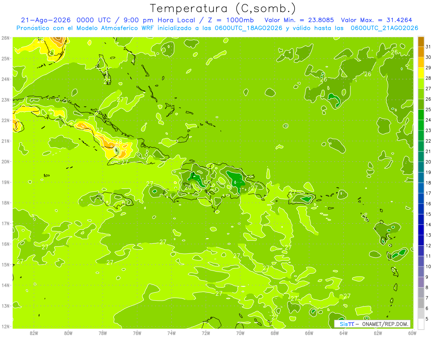This screenshot has height=338, width=438.
Task: Click the "28" contour label over eastern Cuba
Action: 119,141
